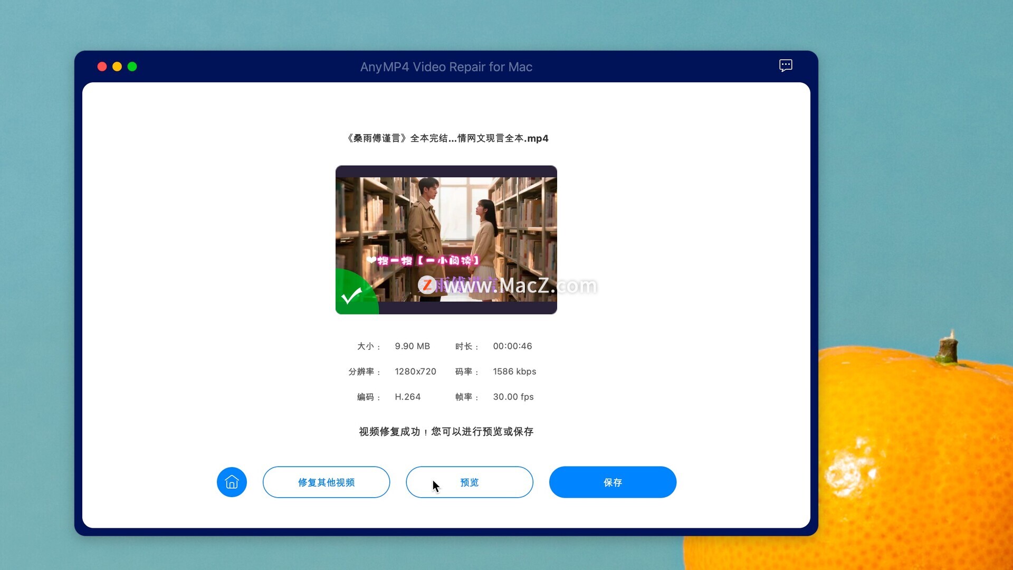
Task: Click the AnyMP4 Video Repair window title
Action: [x=446, y=67]
